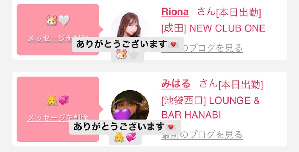Click the love letter emoji in upper caption
The width and height of the screenshot is (299, 152).
pos(173,44)
